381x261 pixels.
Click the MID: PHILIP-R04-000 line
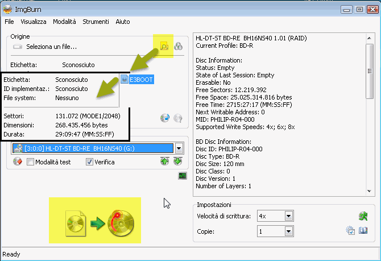[225, 119]
